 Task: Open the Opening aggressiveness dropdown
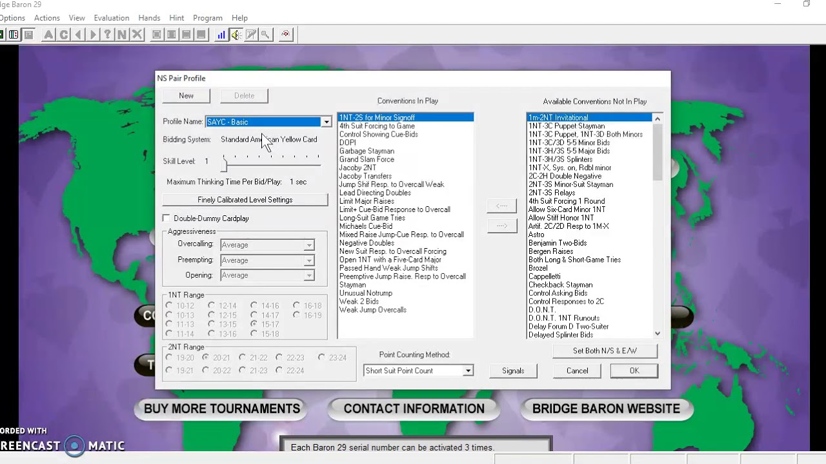309,275
